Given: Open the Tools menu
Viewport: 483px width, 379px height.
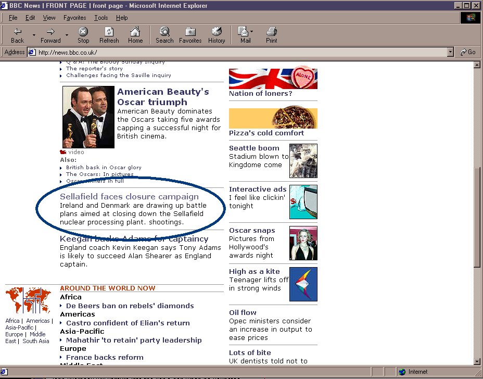Looking at the screenshot, I should (101, 18).
